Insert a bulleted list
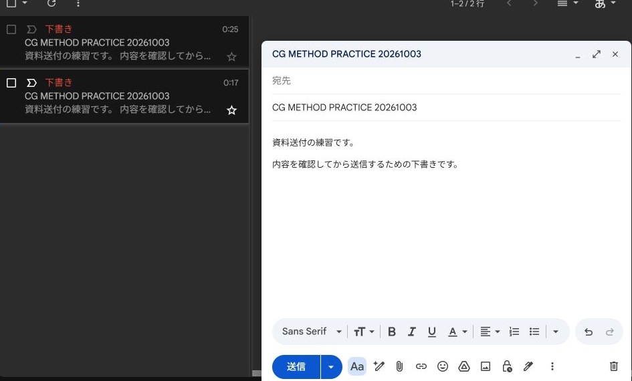Image resolution: width=632 pixels, height=381 pixels. [x=534, y=332]
